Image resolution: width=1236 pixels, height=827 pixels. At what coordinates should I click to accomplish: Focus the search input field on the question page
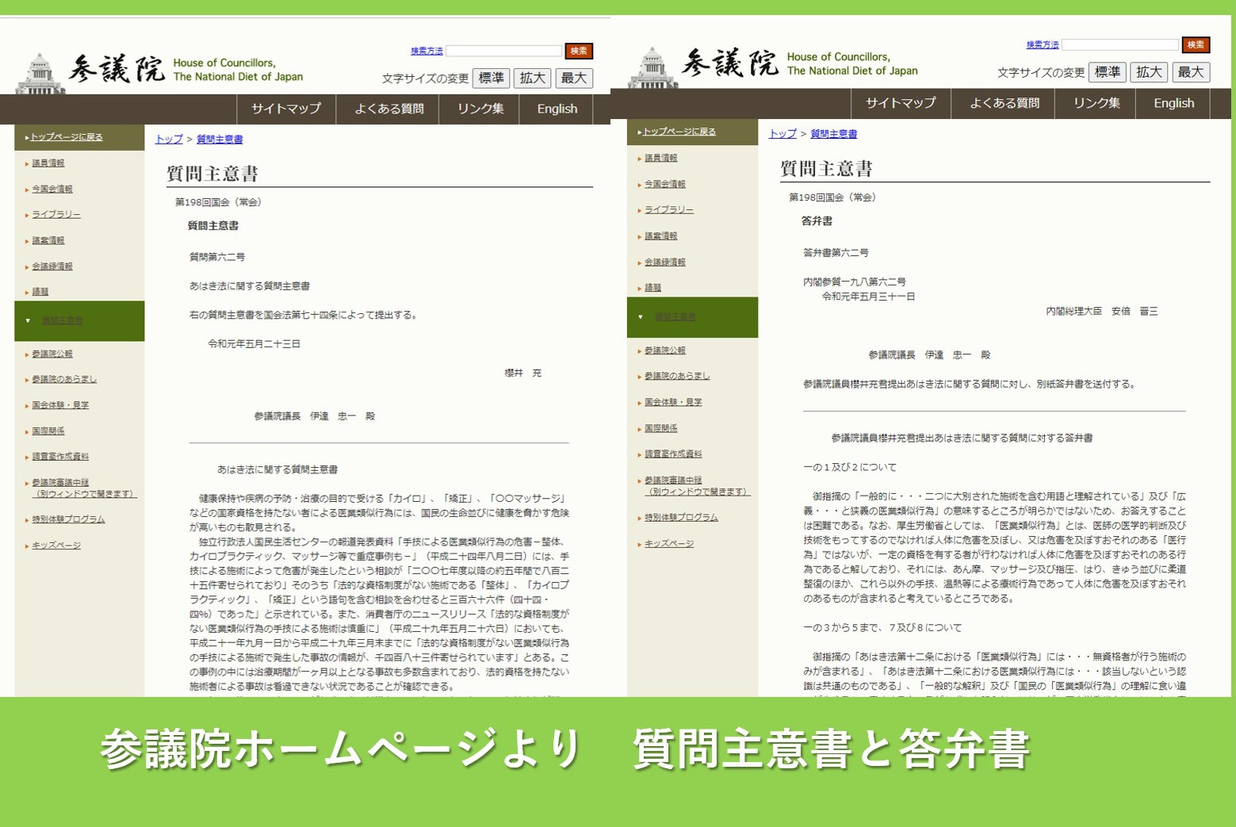504,51
